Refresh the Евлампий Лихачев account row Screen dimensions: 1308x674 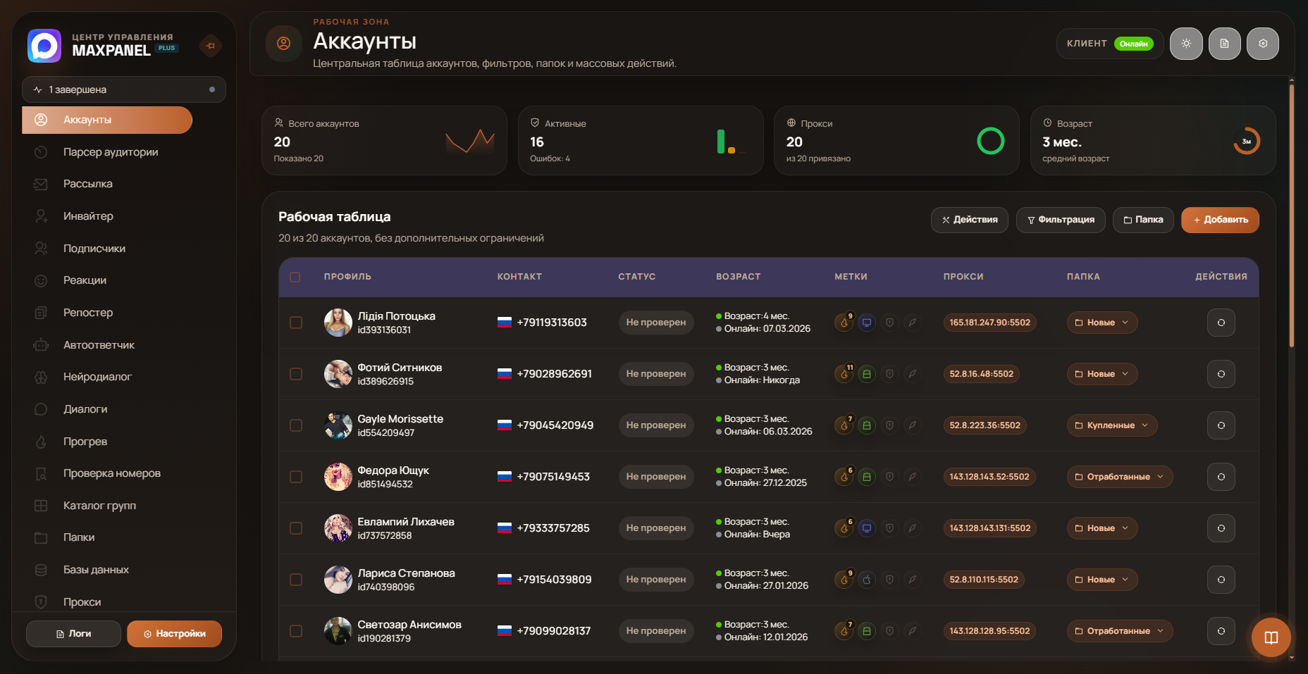pyautogui.click(x=1221, y=528)
